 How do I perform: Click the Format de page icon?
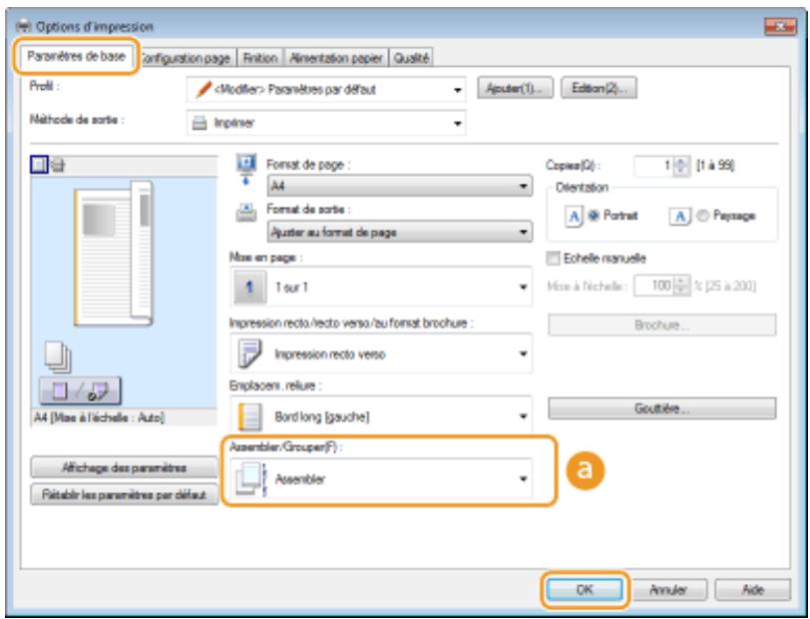pos(245,169)
